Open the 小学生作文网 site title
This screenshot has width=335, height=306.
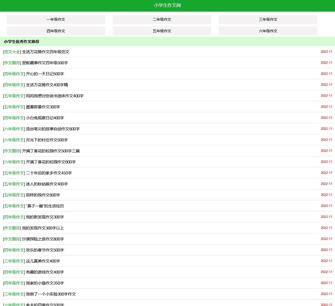(x=167, y=5)
